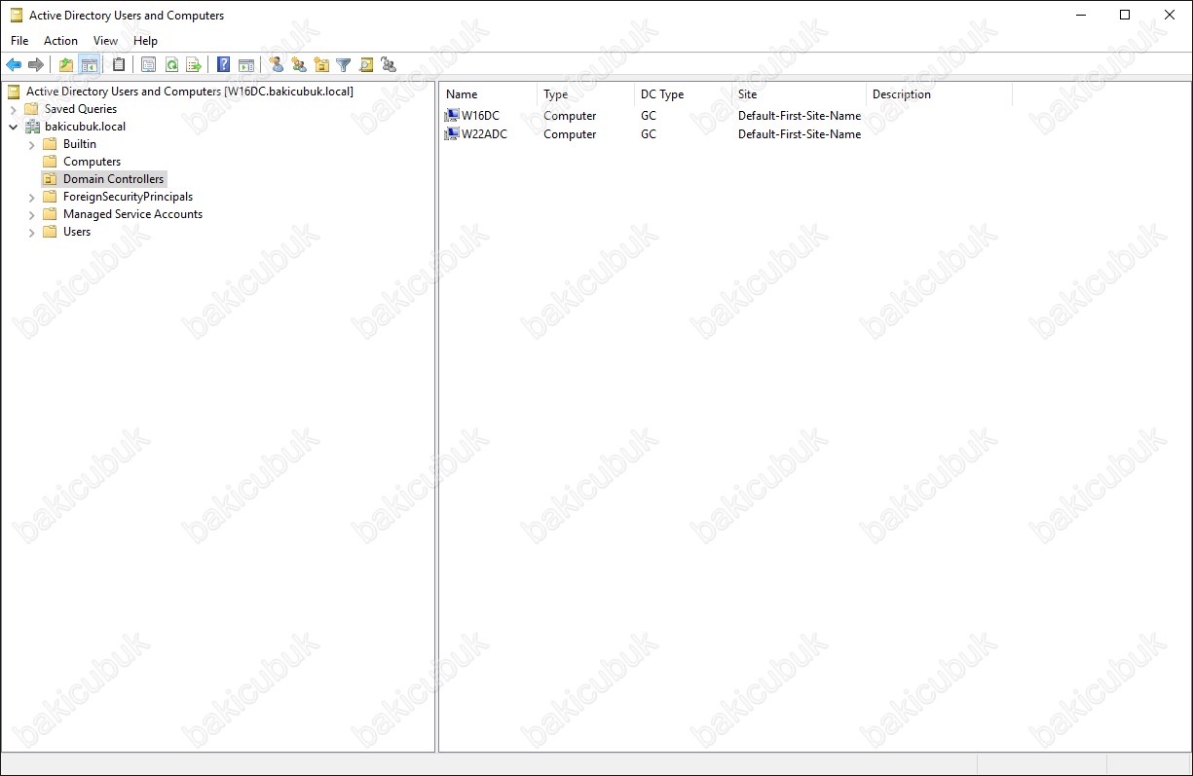Toggle Show/Hide Action Pane toolbar icon
The image size is (1193, 776).
pyautogui.click(x=246, y=65)
